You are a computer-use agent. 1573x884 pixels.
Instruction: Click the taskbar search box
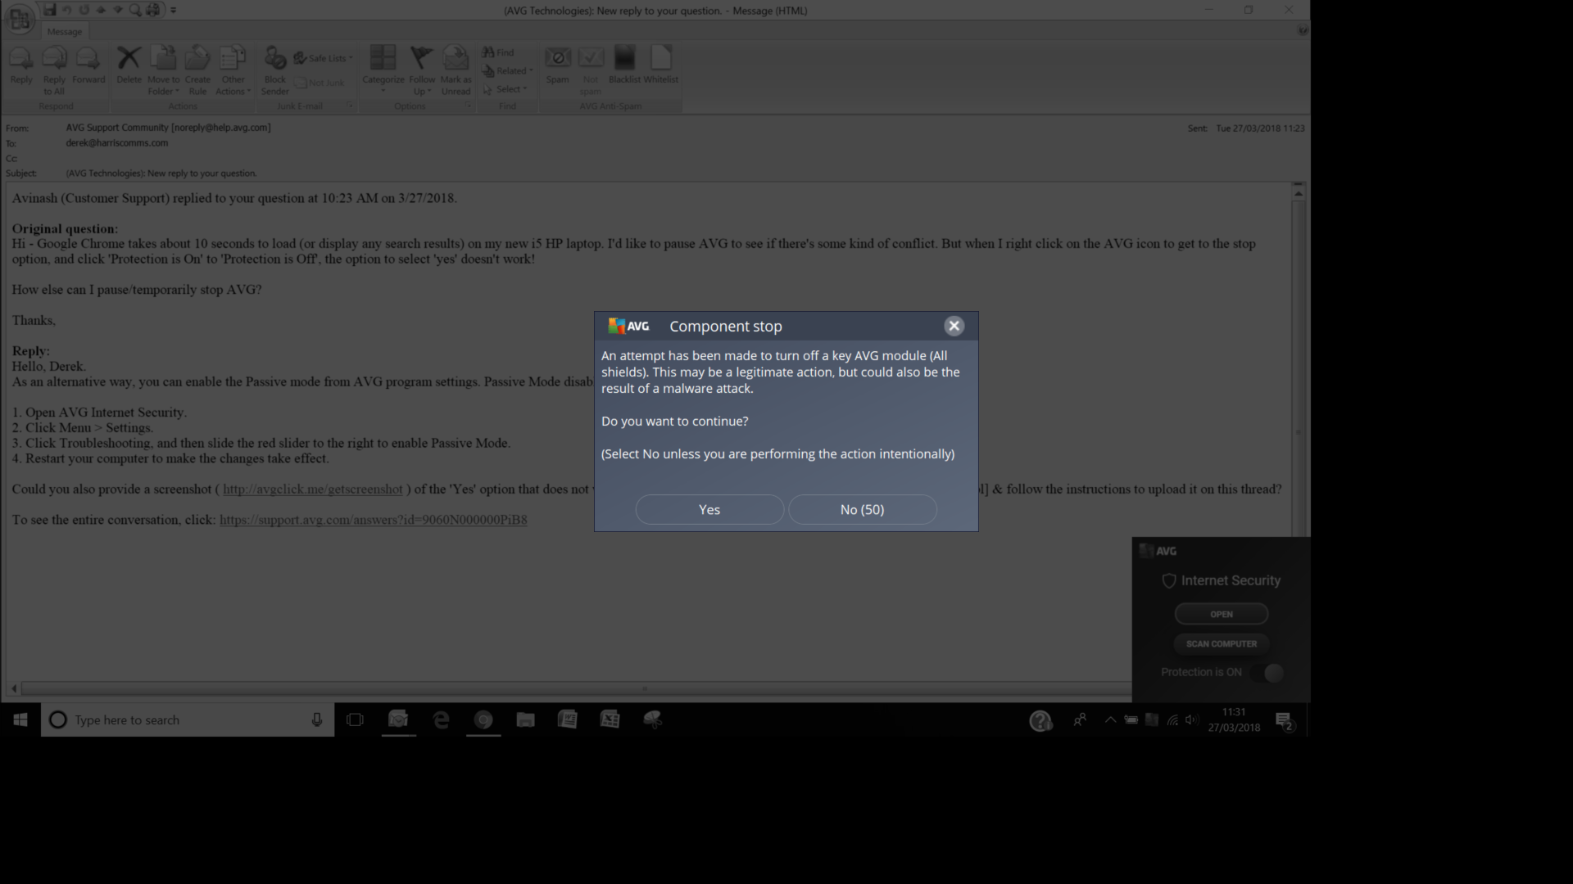pos(188,719)
